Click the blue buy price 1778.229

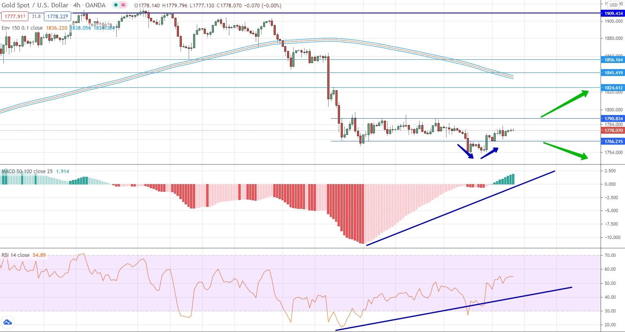57,17
